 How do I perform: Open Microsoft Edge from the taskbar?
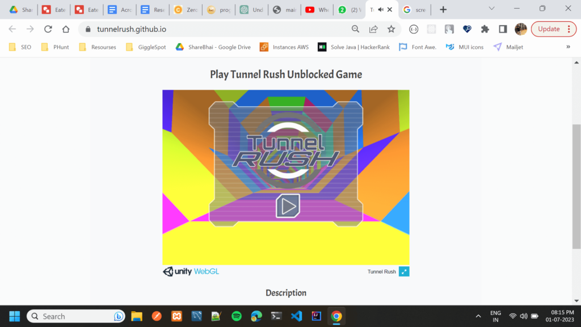click(x=256, y=316)
